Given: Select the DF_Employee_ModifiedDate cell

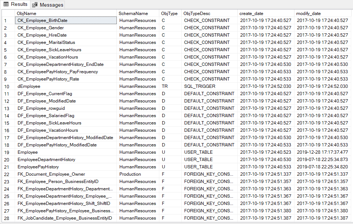Looking at the screenshot, I should 66,101.
